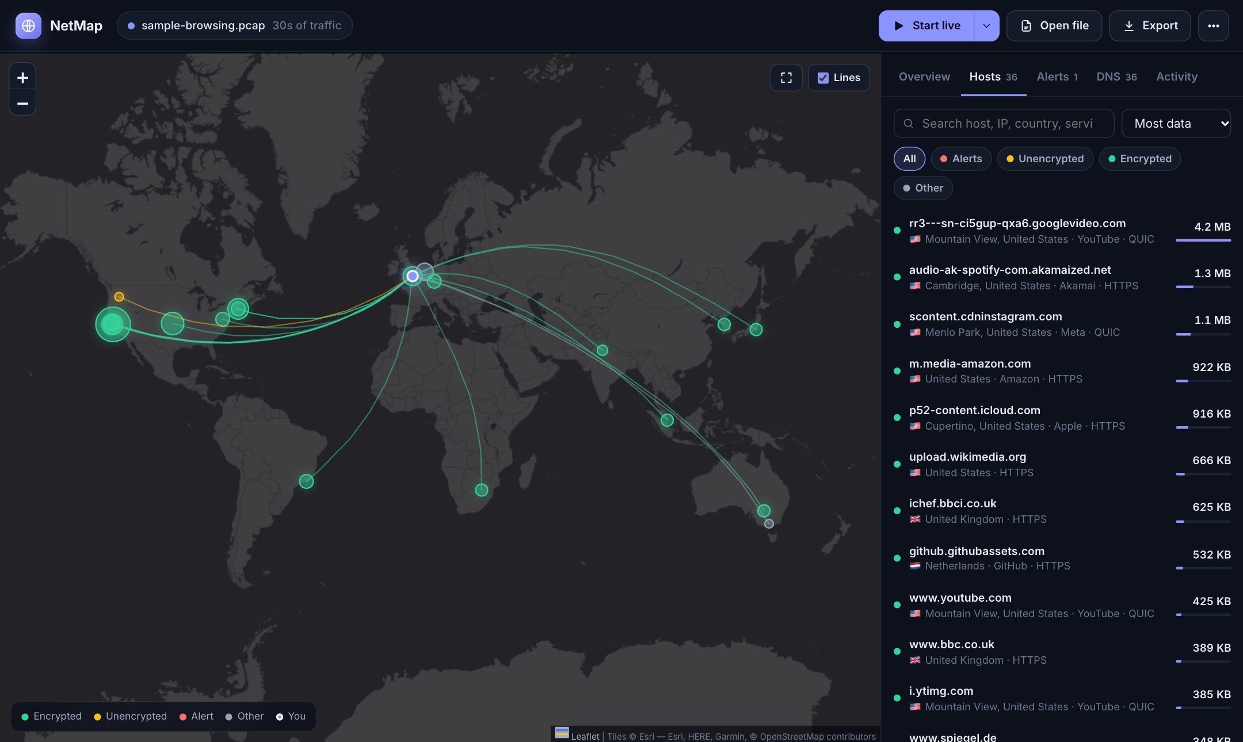Filter hosts by Unencrypted
Viewport: 1243px width, 742px height.
[x=1045, y=159]
